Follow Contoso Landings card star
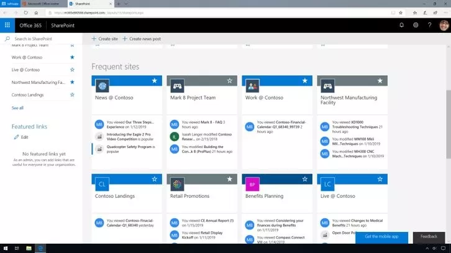This screenshot has height=253, width=451. coord(155,179)
